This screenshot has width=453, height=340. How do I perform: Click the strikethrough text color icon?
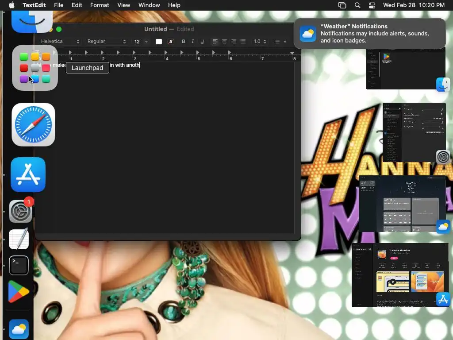170,42
